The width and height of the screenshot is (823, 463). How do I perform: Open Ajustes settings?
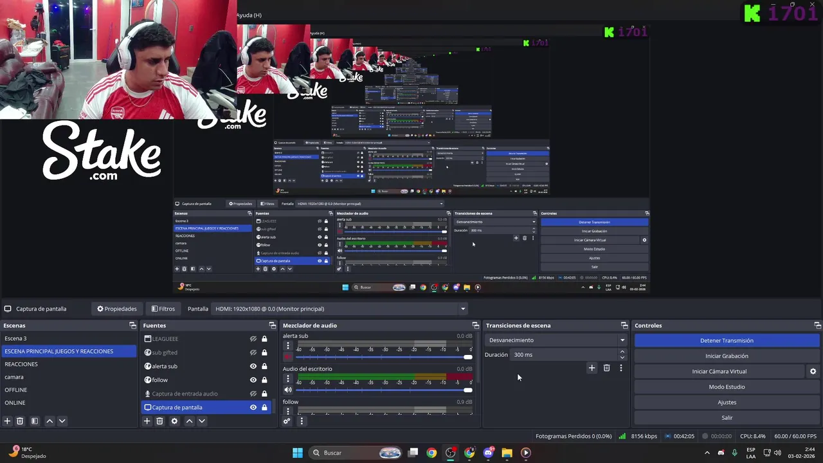tap(727, 402)
